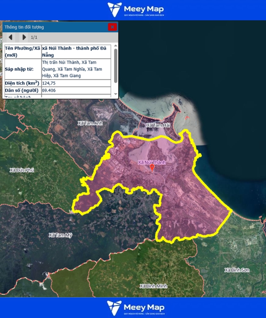This screenshot has width=266, height=318.
Task: Select the Xã Bình Minh map label
Action: [154, 286]
